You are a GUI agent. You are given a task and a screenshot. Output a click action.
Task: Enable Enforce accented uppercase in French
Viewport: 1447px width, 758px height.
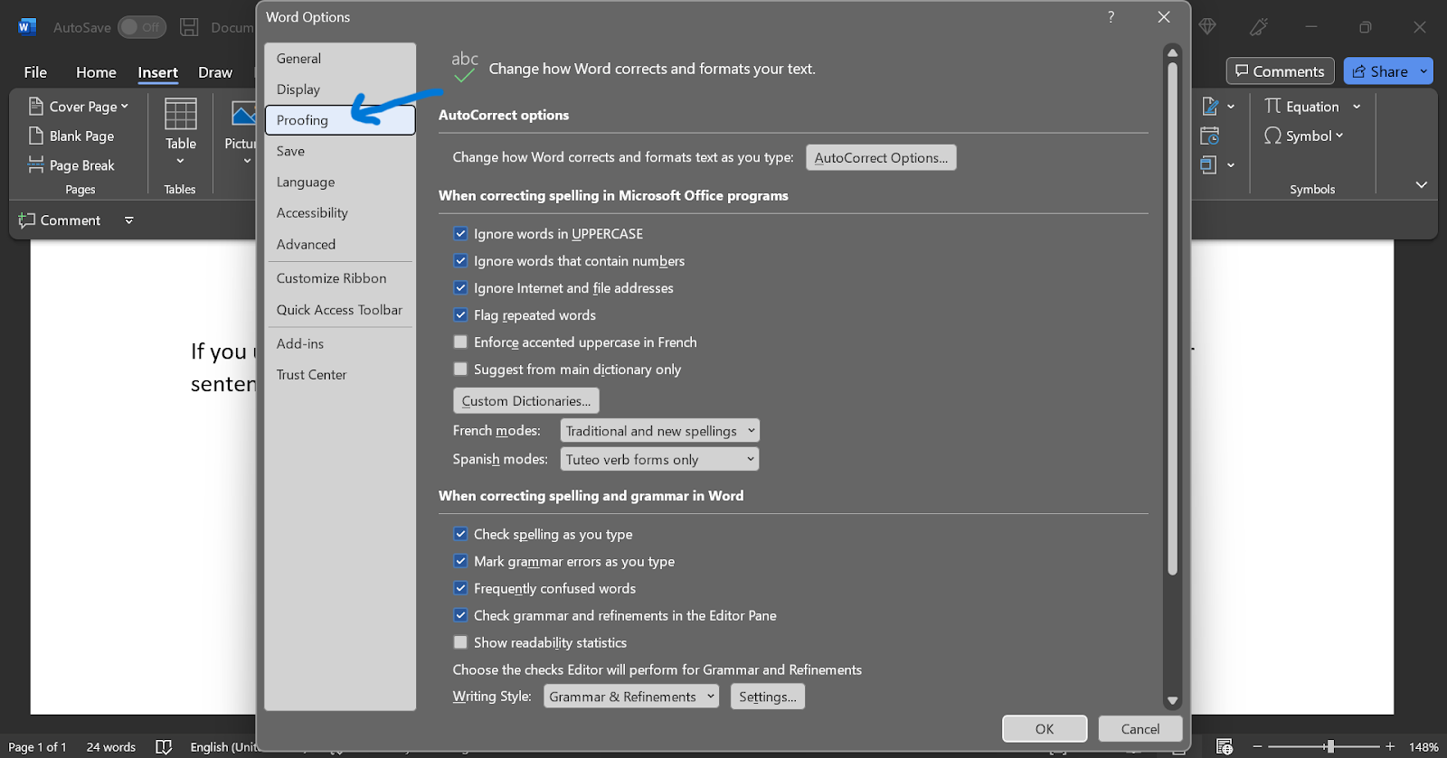click(x=460, y=342)
